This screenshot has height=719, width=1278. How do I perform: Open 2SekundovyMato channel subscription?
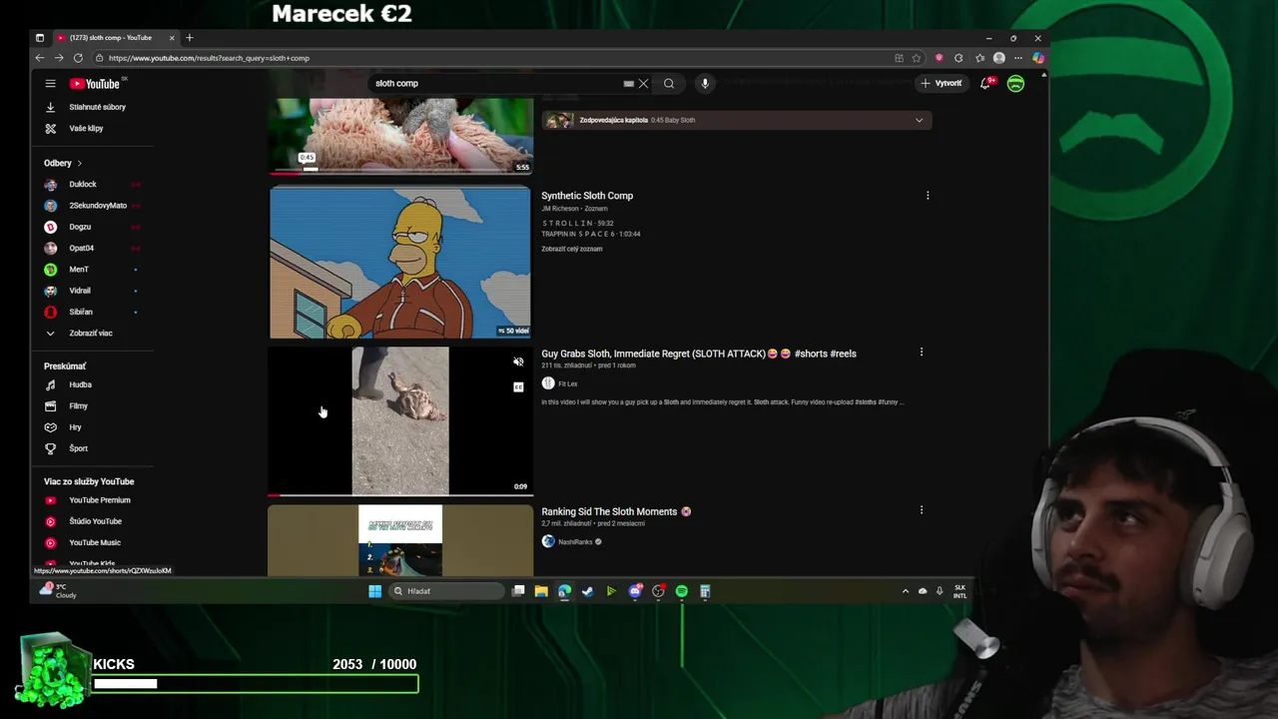click(x=97, y=206)
